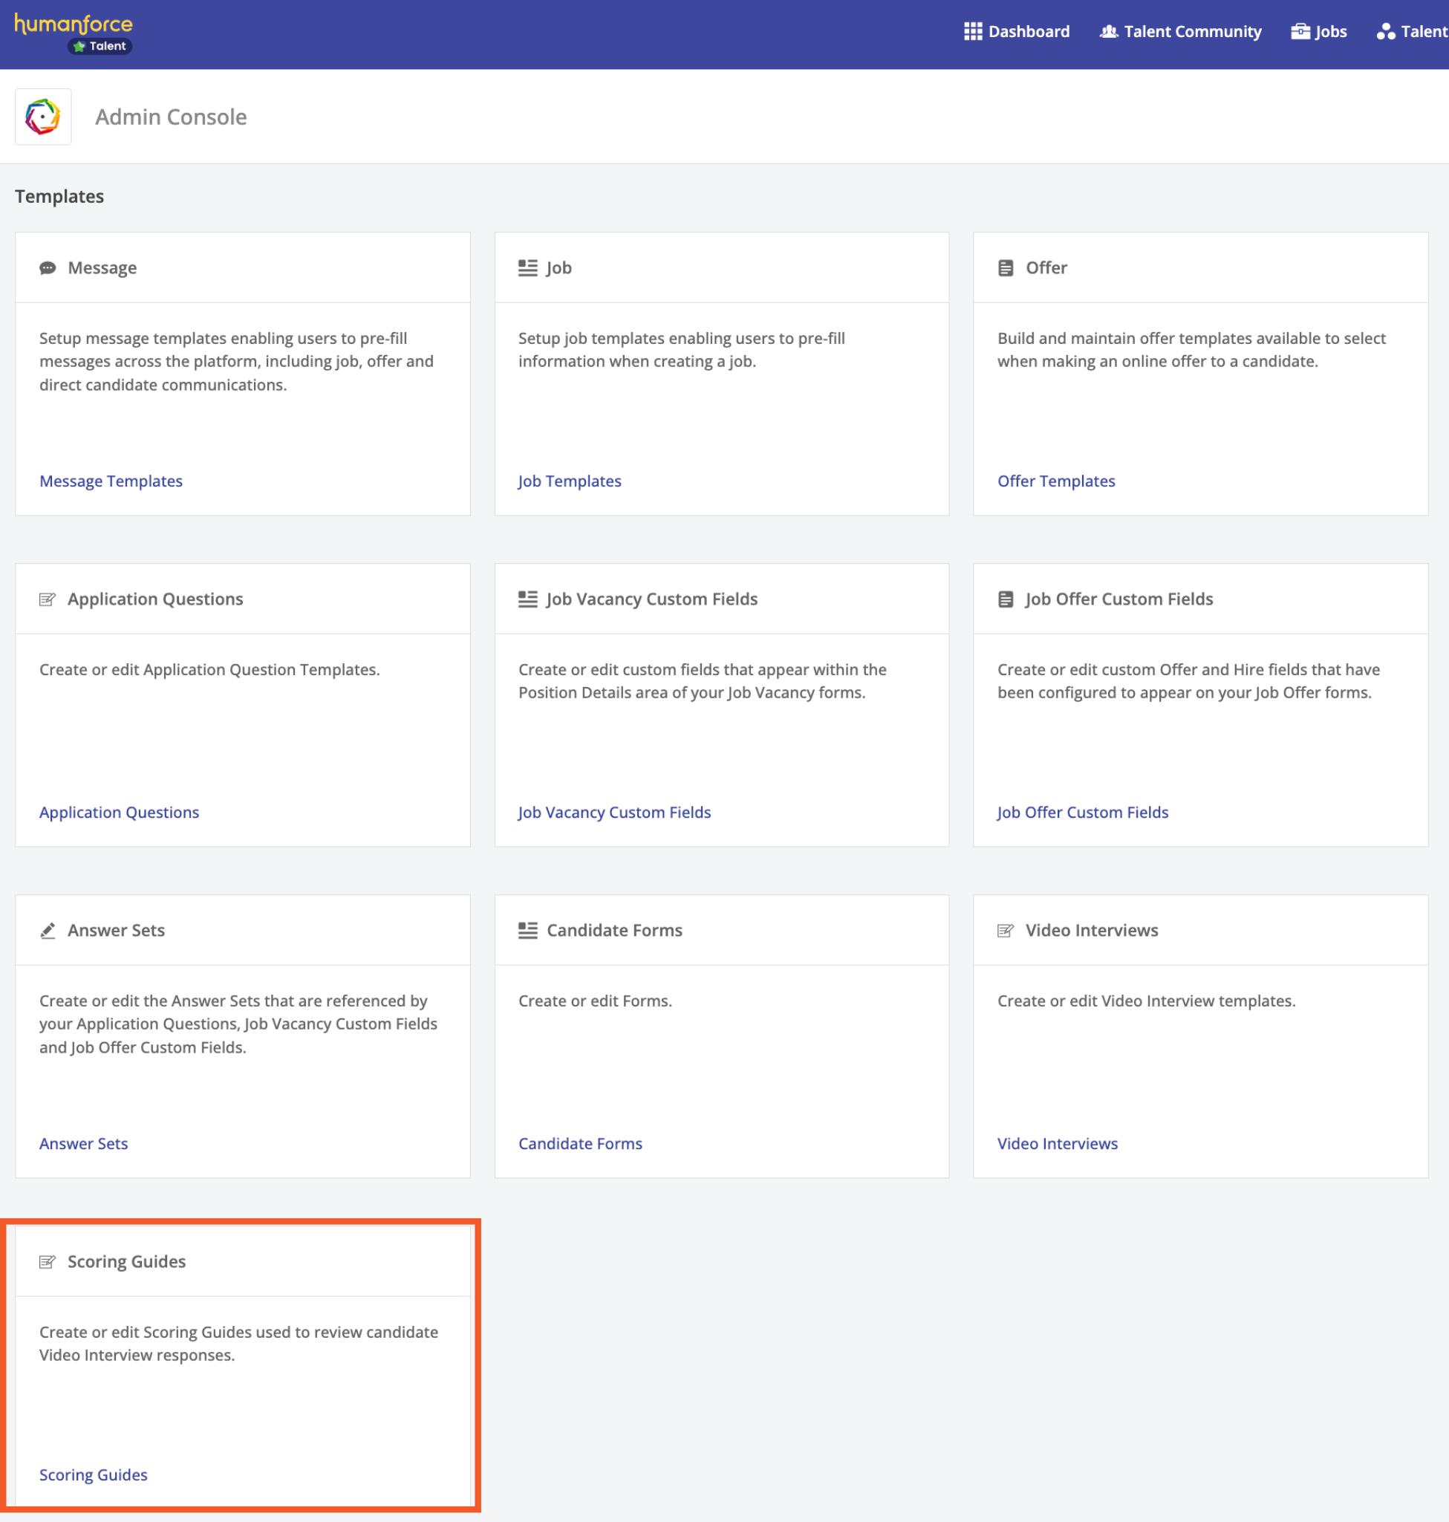Open the Dashboard menu item

[1017, 32]
